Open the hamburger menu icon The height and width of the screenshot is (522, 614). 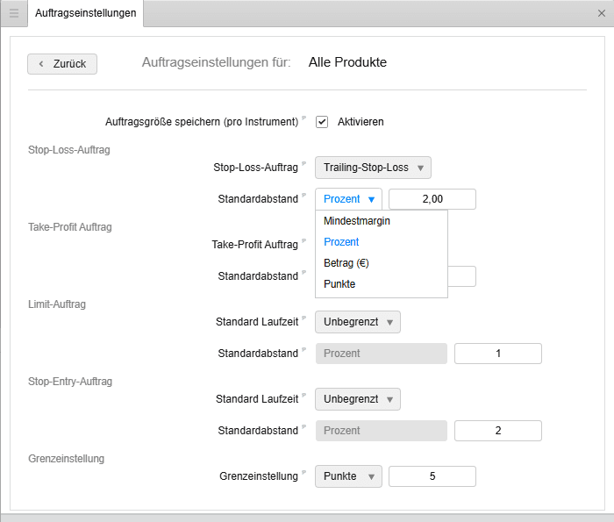tap(14, 13)
